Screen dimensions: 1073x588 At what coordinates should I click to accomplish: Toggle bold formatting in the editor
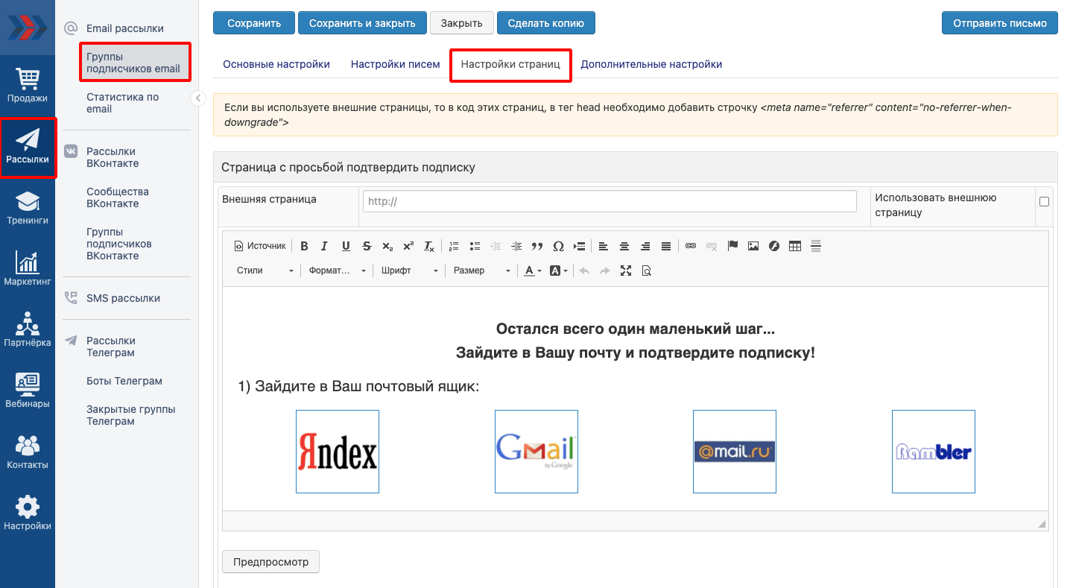coord(304,246)
